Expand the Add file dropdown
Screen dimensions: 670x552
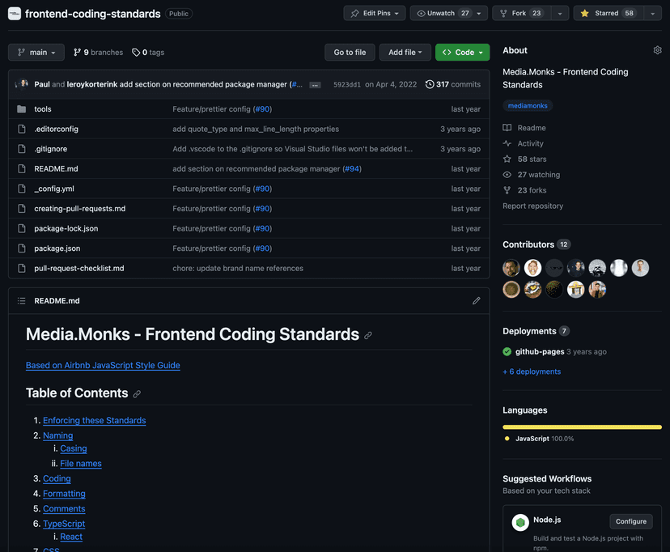point(405,53)
